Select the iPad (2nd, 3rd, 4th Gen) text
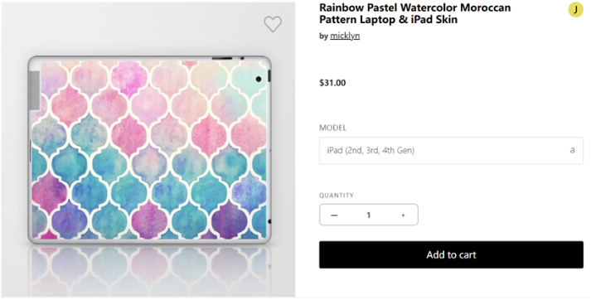The height and width of the screenshot is (300, 596). [371, 150]
